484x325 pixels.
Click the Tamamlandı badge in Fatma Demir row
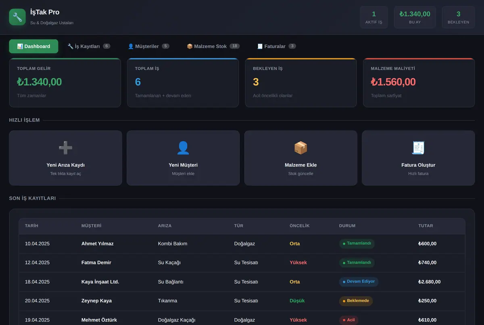357,262
